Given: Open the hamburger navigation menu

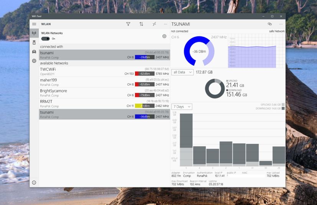Looking at the screenshot, I should click(x=34, y=24).
